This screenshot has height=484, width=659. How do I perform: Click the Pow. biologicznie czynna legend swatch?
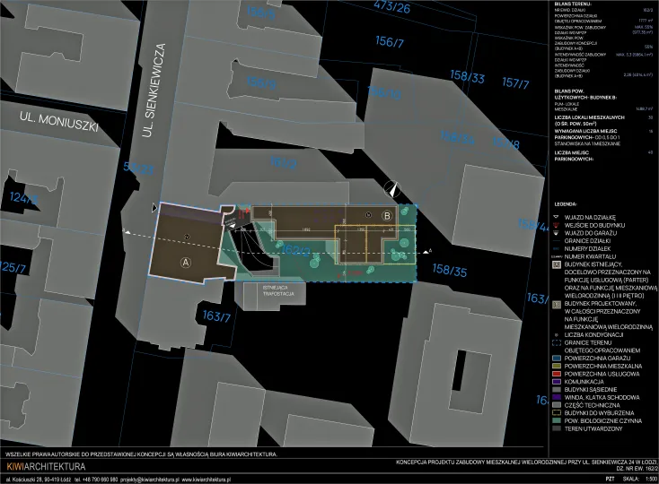[x=557, y=420]
